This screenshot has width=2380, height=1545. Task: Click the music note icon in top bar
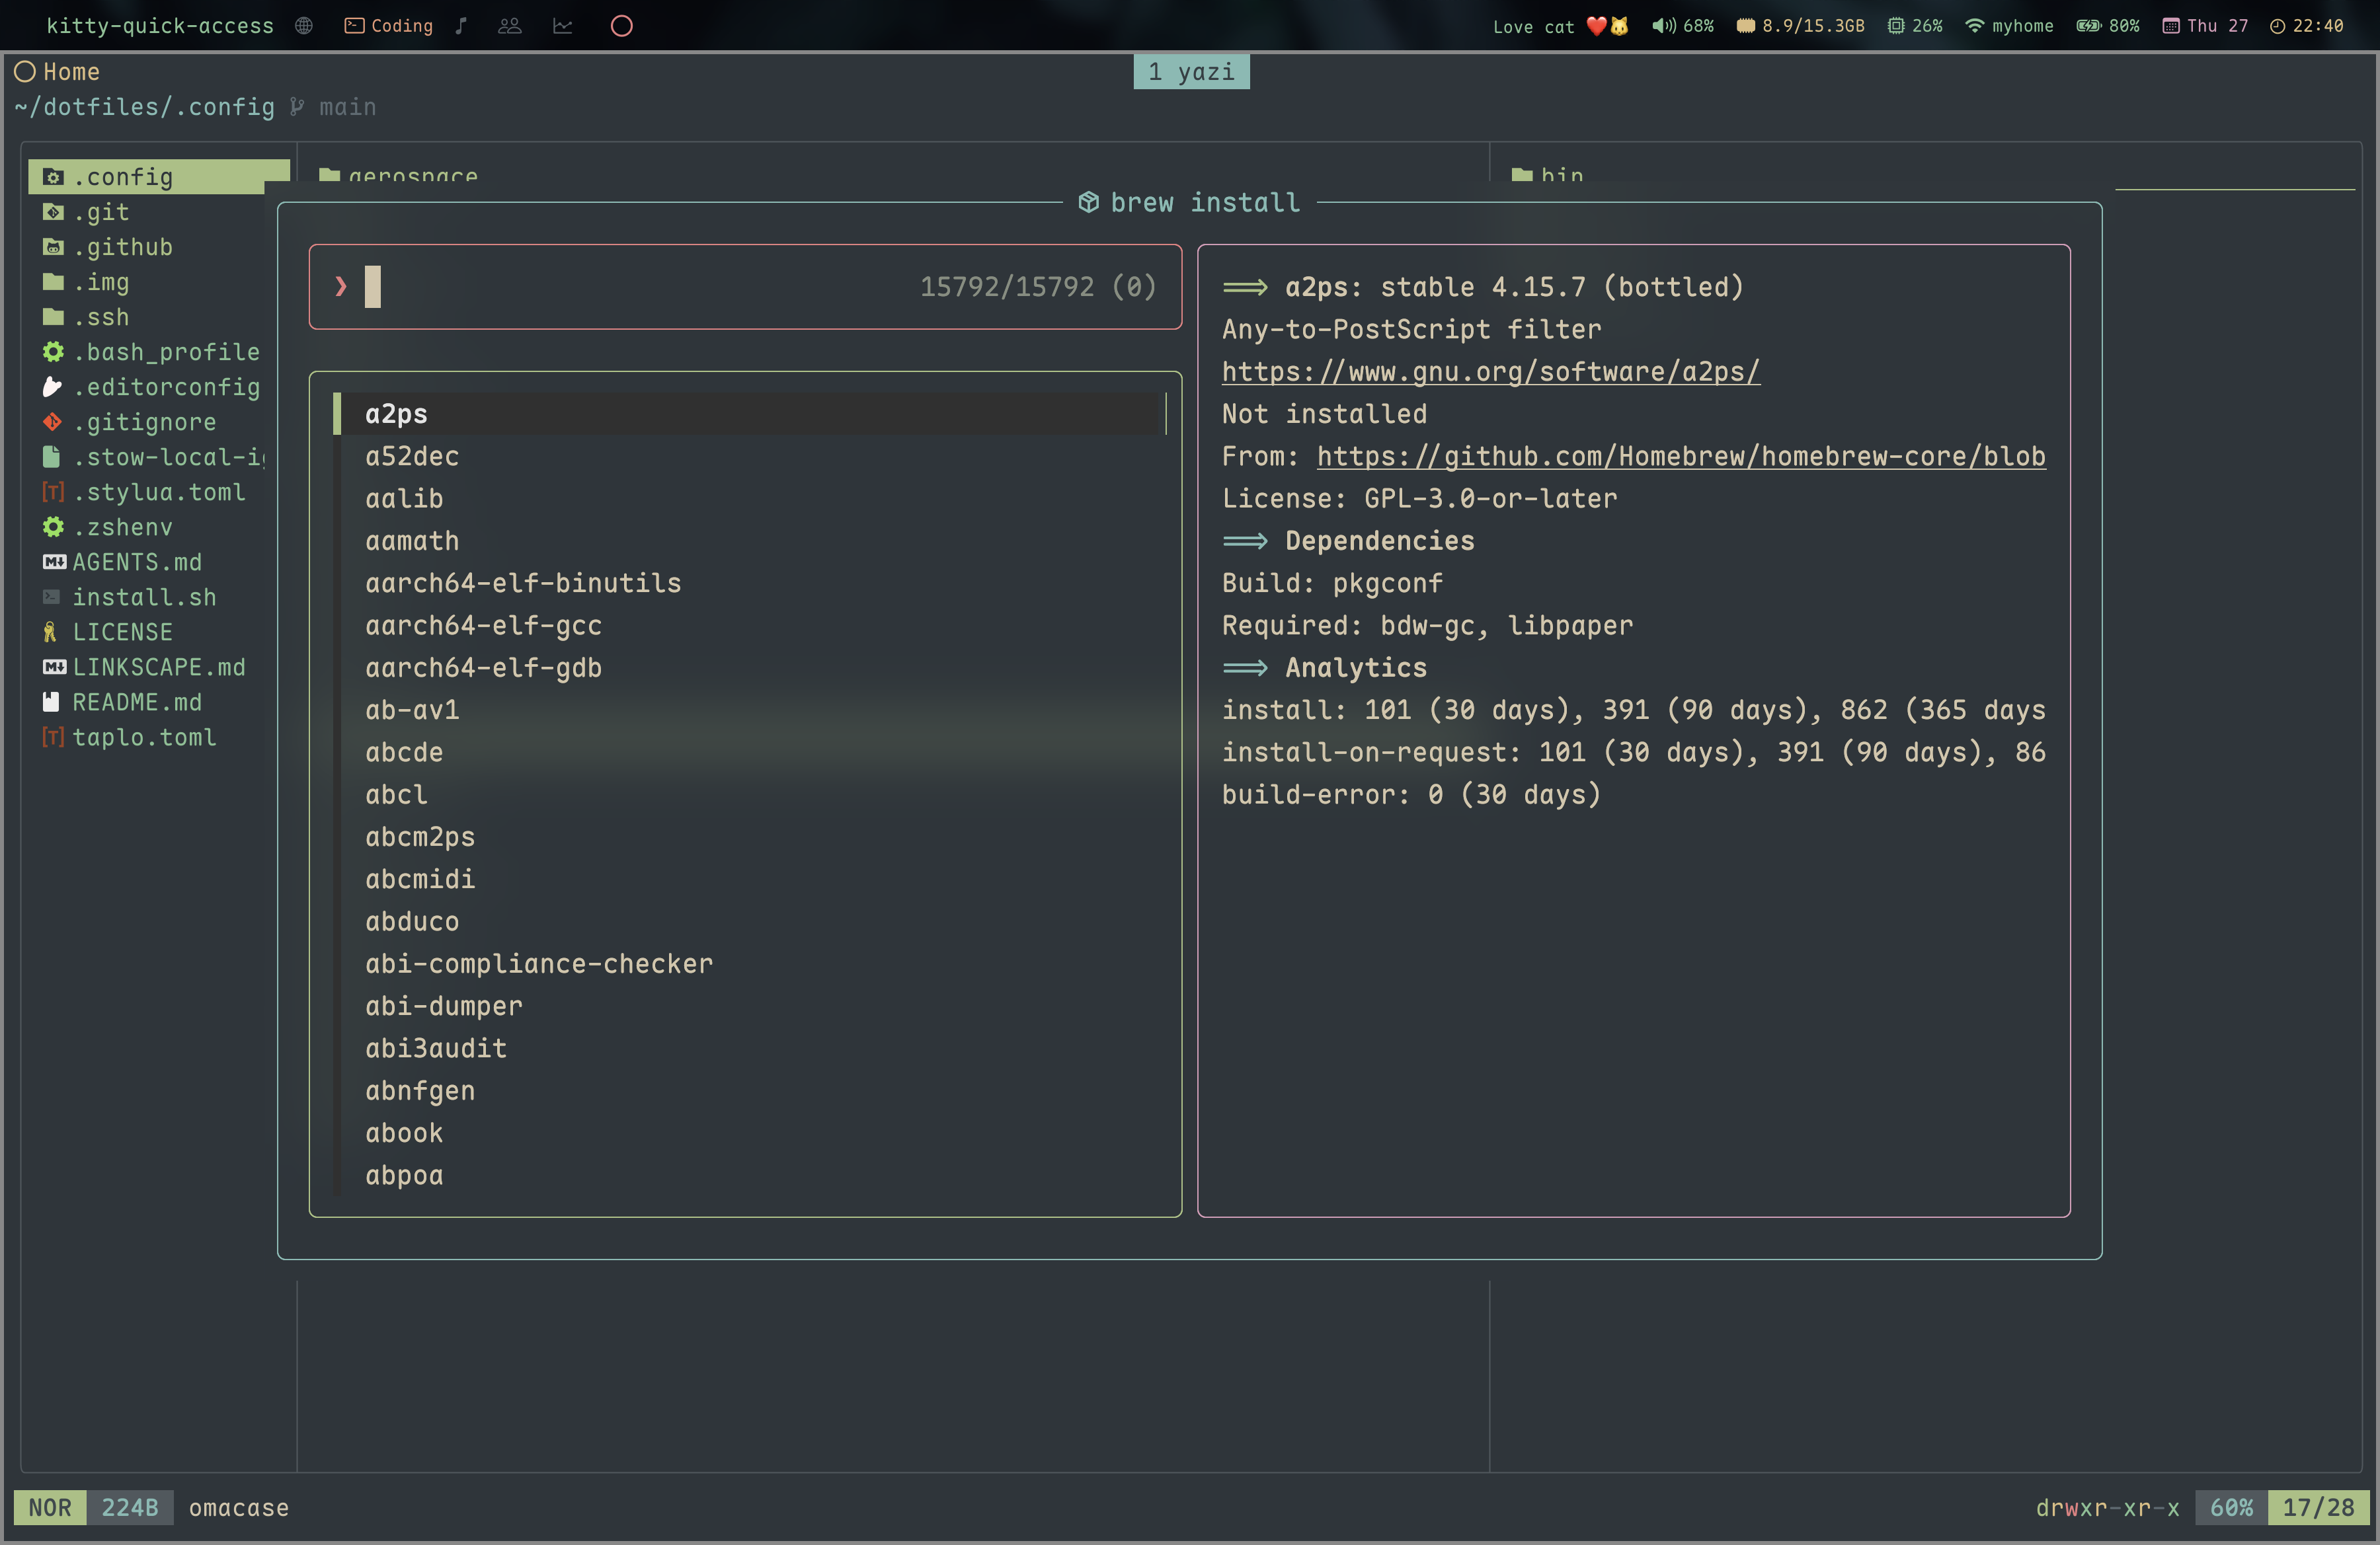tap(461, 26)
